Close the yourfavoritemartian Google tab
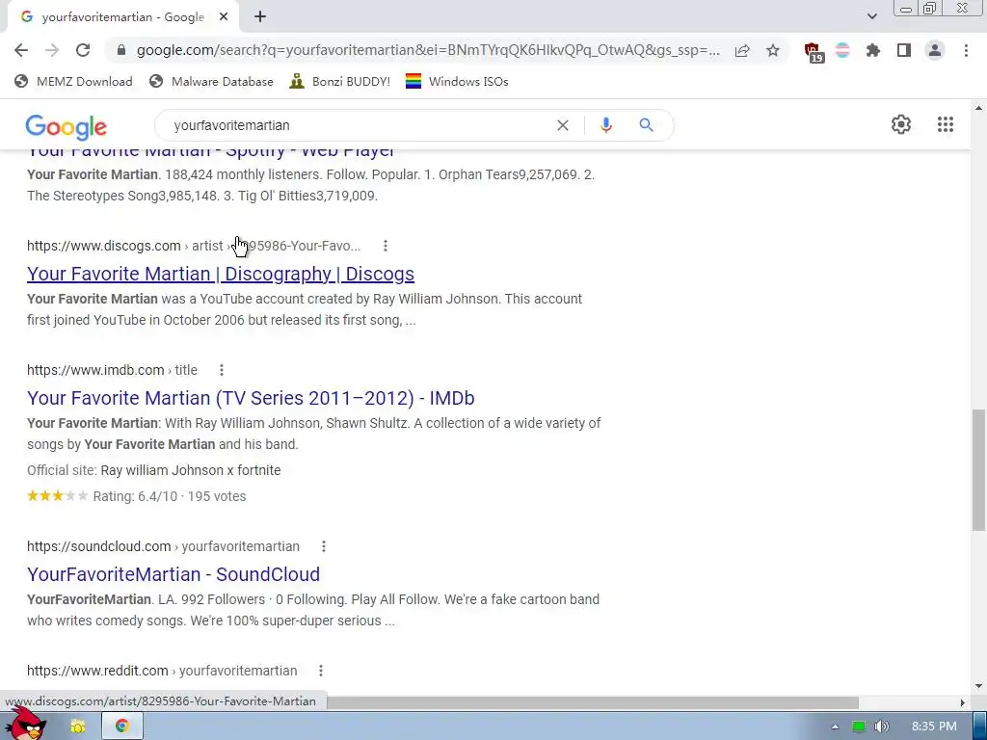 [x=224, y=17]
